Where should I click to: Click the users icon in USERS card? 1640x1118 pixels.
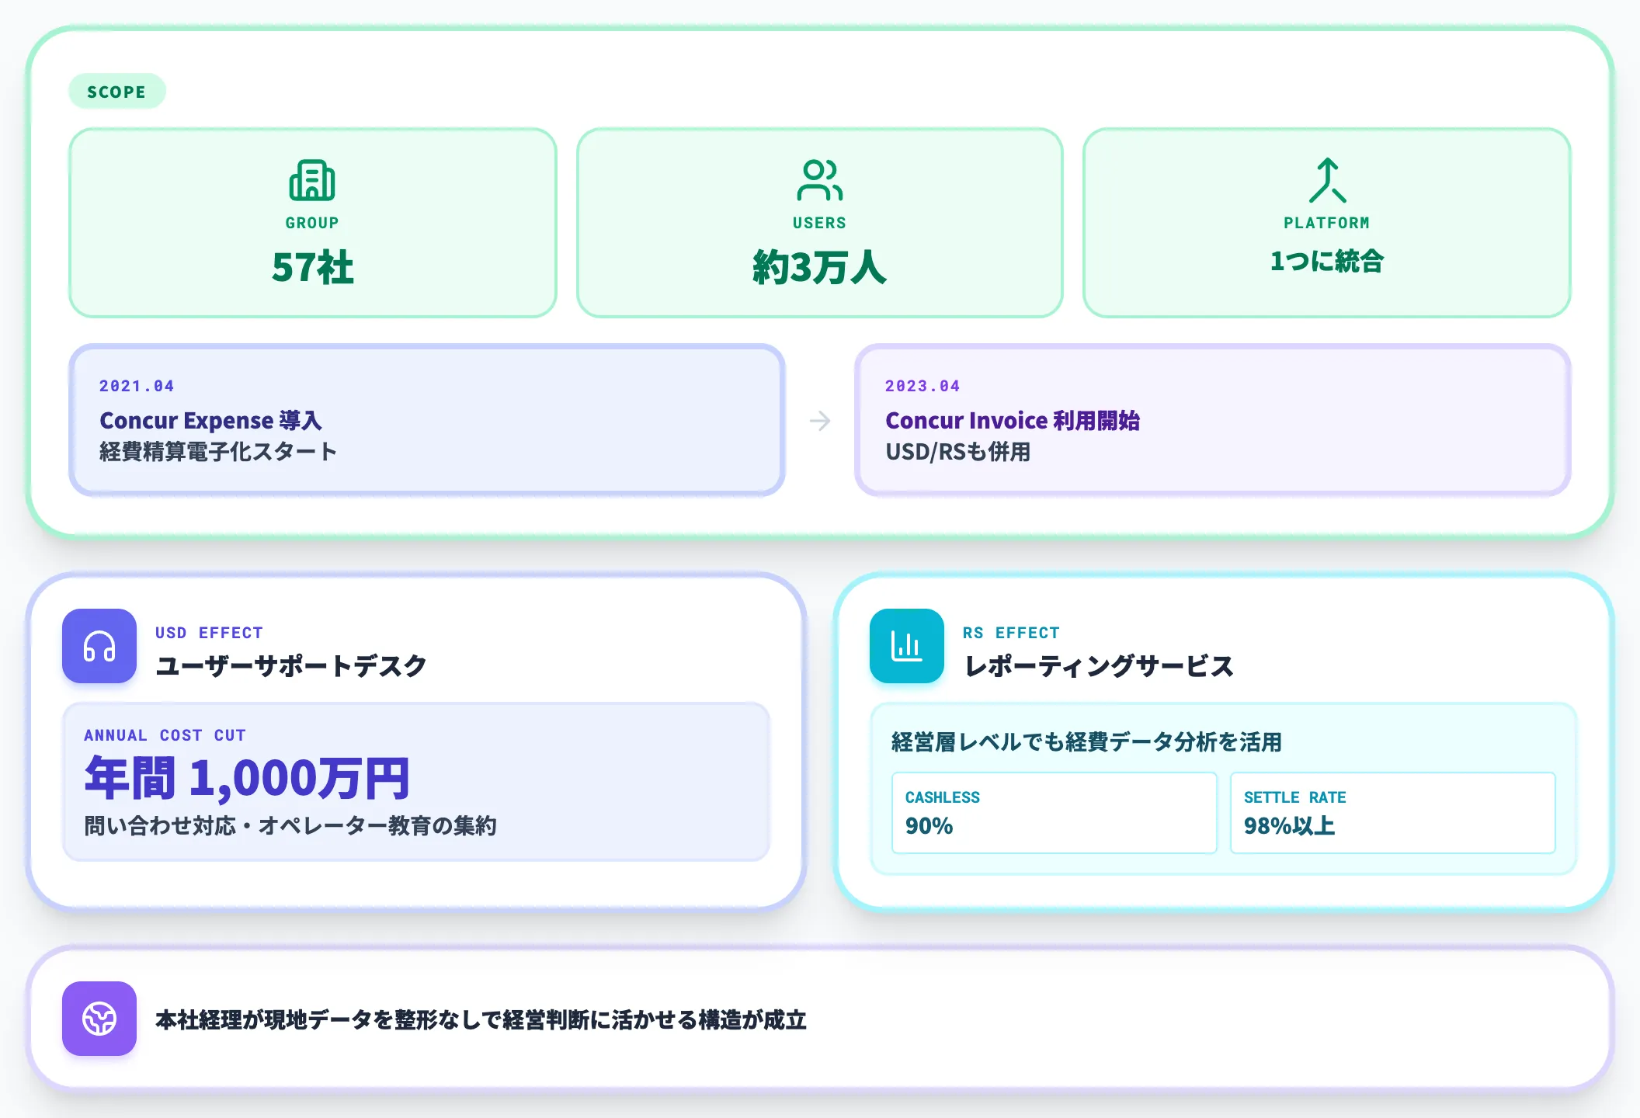(819, 180)
